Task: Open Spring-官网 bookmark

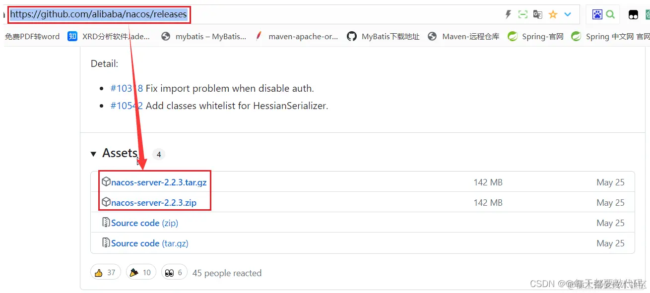Action: pos(543,36)
